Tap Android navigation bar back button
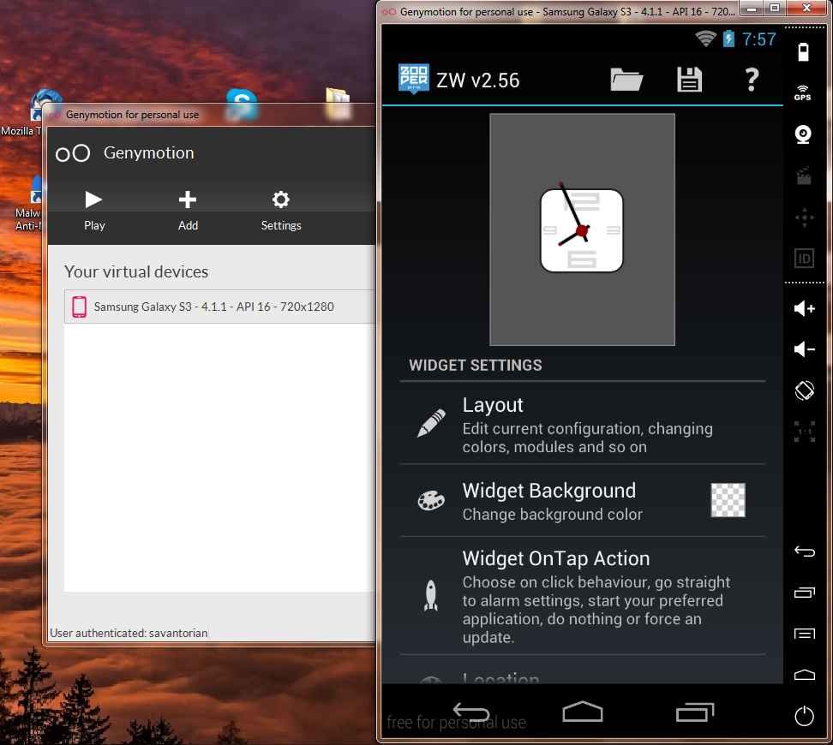 tap(471, 711)
